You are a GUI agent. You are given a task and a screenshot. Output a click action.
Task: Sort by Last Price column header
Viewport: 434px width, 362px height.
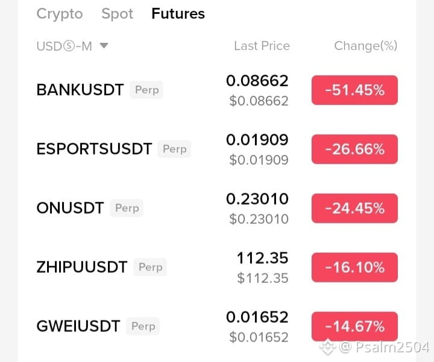[x=262, y=46]
